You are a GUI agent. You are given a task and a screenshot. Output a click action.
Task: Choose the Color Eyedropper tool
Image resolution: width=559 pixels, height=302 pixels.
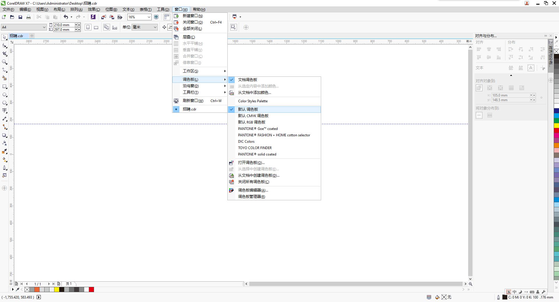point(4,151)
